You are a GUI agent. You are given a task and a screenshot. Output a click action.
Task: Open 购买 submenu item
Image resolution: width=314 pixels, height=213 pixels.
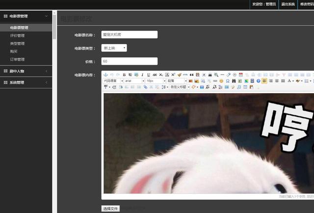click(x=14, y=52)
